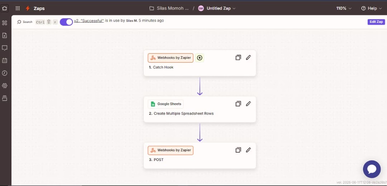Click the Home icon in the sidebar

(x=5, y=8)
